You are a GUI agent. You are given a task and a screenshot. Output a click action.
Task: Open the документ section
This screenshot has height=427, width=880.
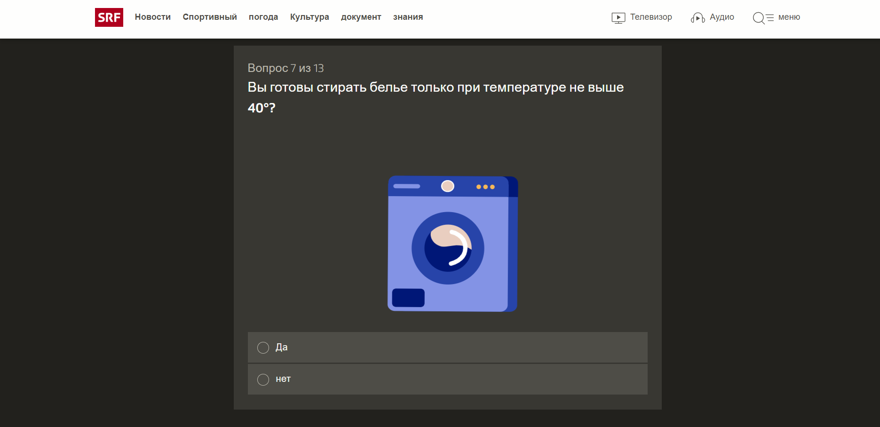[x=361, y=17]
